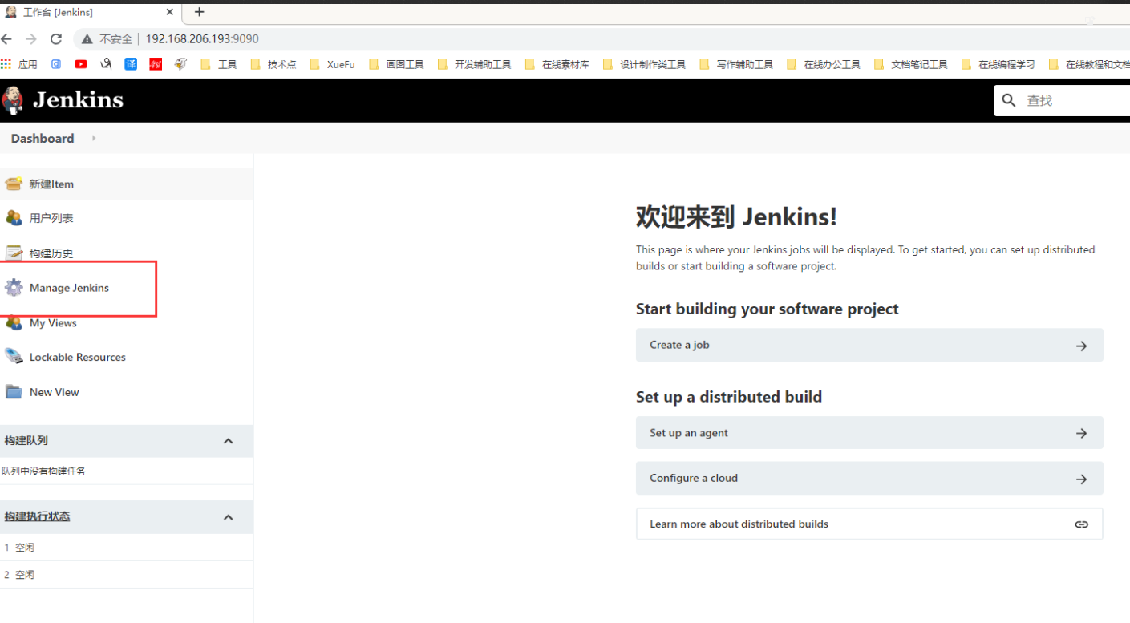Open the 设计制作类工具 bookmark folder

(644, 64)
